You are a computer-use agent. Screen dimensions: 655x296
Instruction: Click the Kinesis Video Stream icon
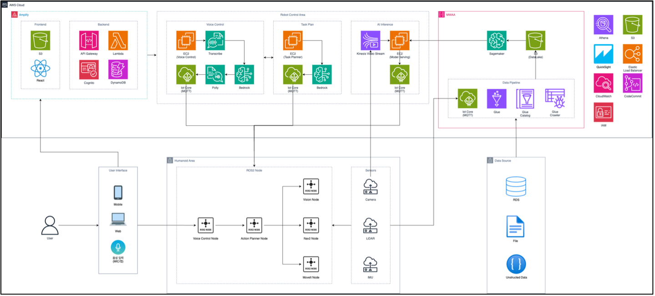click(370, 41)
